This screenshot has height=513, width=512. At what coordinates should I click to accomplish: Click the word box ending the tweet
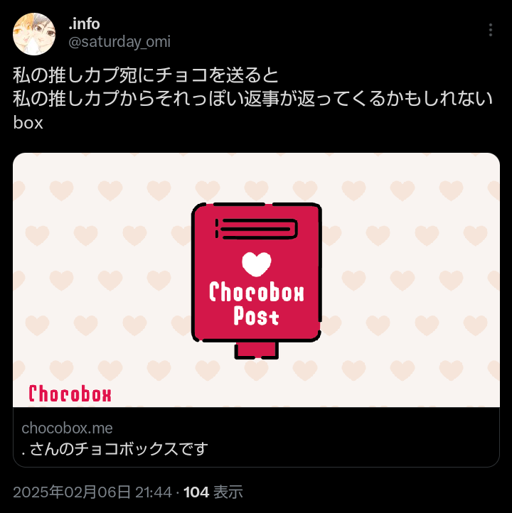click(28, 123)
